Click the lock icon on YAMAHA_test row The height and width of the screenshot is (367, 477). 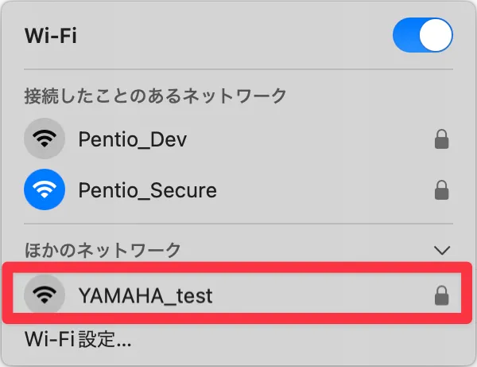(x=441, y=295)
